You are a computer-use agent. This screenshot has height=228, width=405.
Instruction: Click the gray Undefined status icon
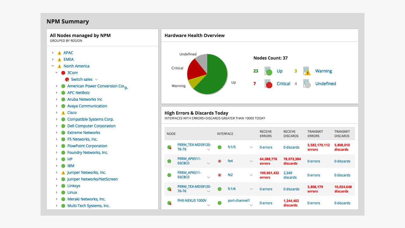[306, 83]
